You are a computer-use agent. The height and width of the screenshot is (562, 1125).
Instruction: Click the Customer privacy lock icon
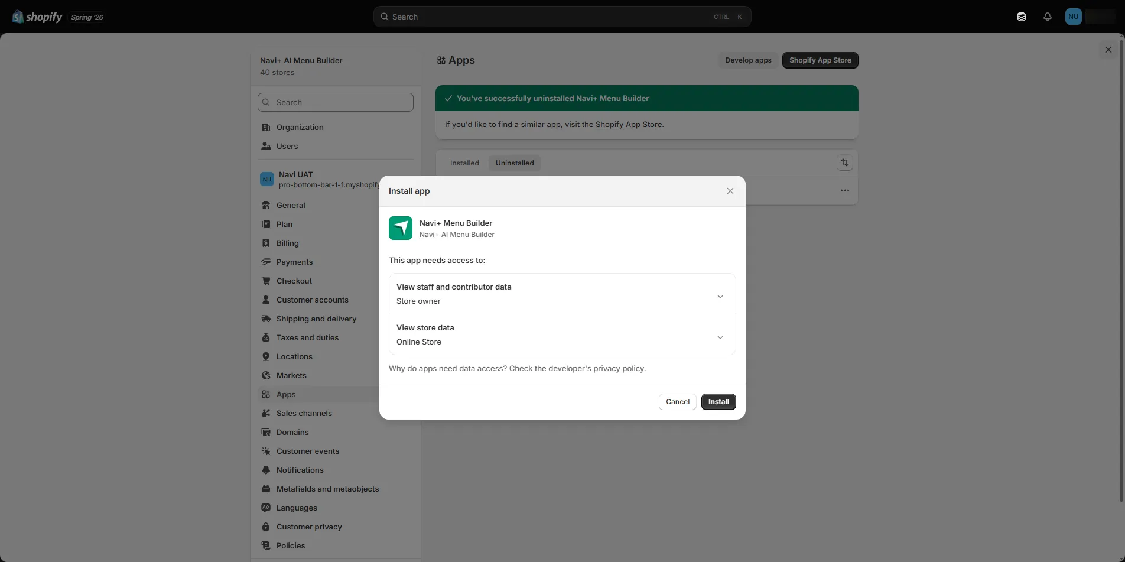point(266,527)
